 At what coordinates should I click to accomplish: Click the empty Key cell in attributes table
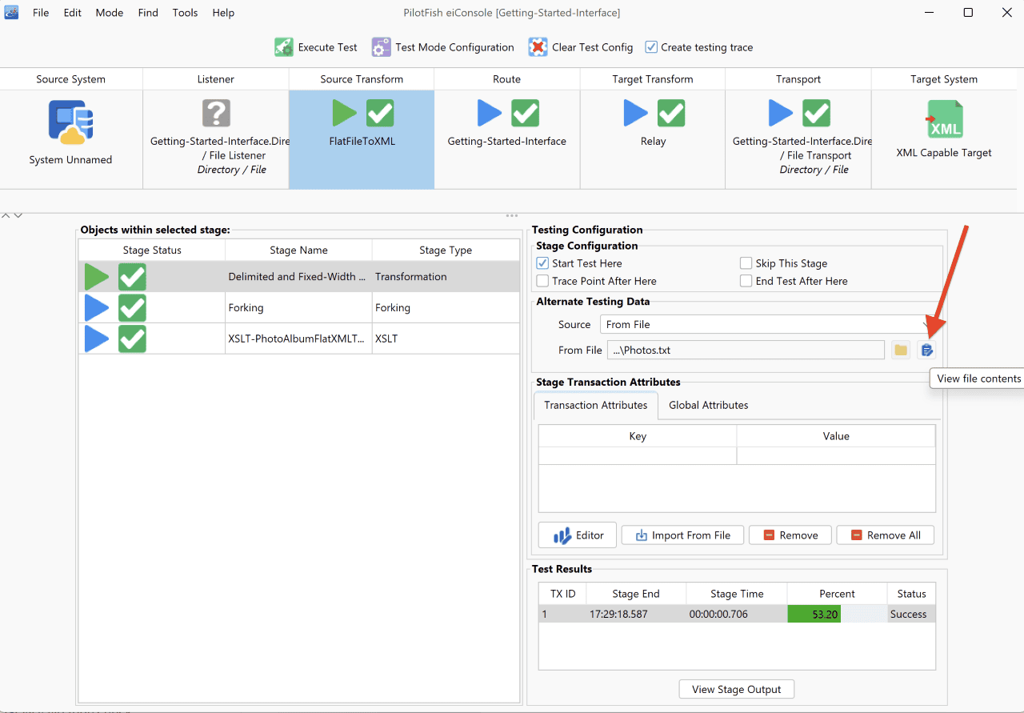(x=638, y=455)
